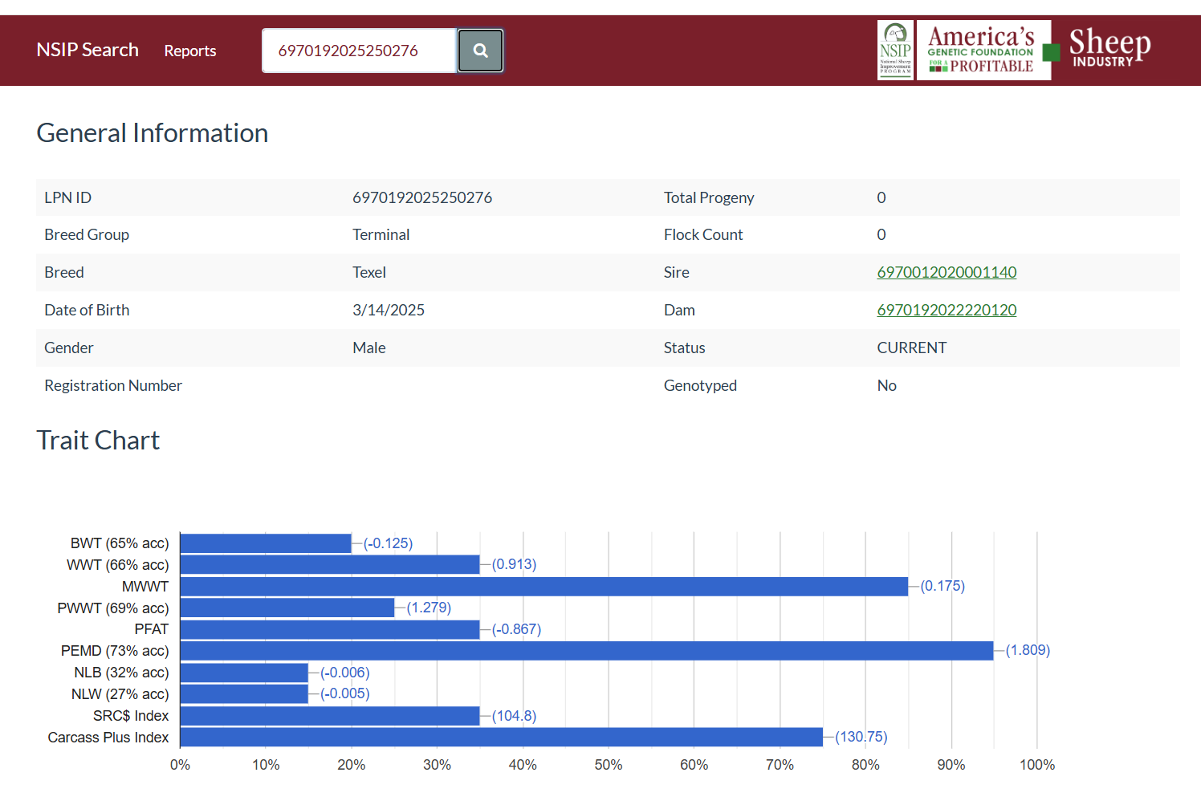This screenshot has height=805, width=1201.
Task: Select the LPN ID value text
Action: pyautogui.click(x=422, y=197)
